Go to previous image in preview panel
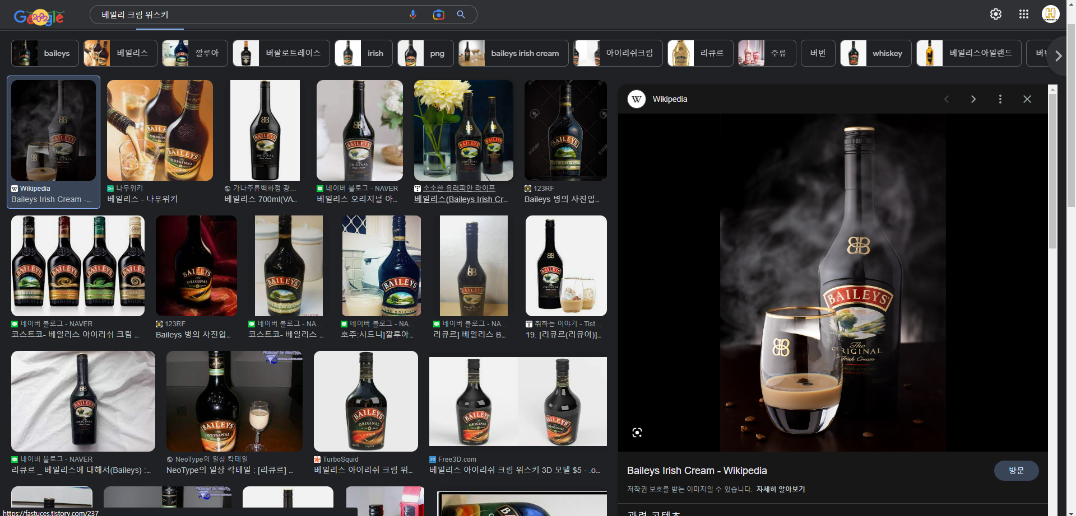This screenshot has height=516, width=1076. point(947,99)
